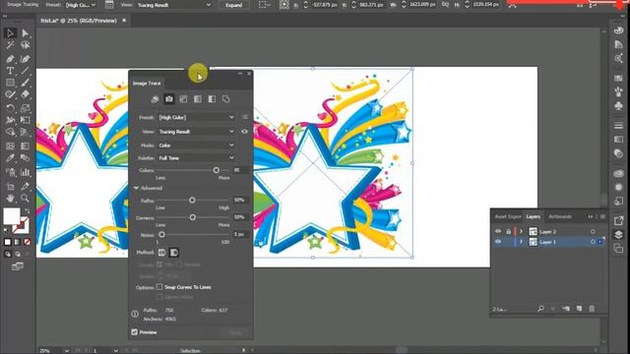Choose Black and White preset icon
Image resolution: width=630 pixels, height=354 pixels.
tap(212, 99)
